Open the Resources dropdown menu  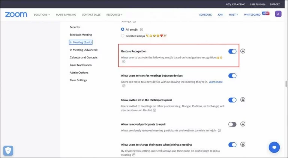(114, 15)
